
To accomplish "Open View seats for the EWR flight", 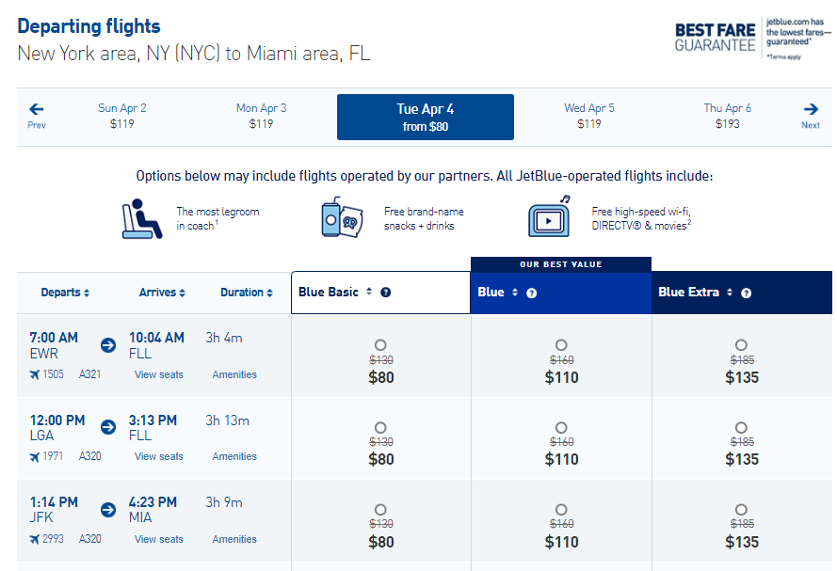I will (x=158, y=374).
